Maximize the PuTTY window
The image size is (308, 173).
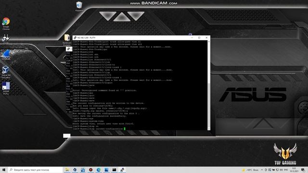click(x=199, y=37)
